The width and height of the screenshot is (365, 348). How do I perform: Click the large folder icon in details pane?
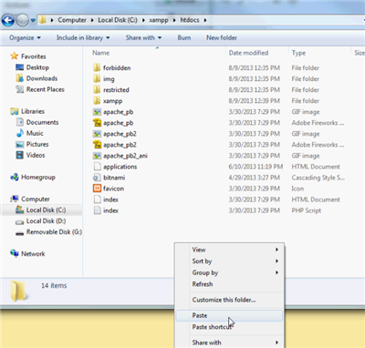click(19, 291)
